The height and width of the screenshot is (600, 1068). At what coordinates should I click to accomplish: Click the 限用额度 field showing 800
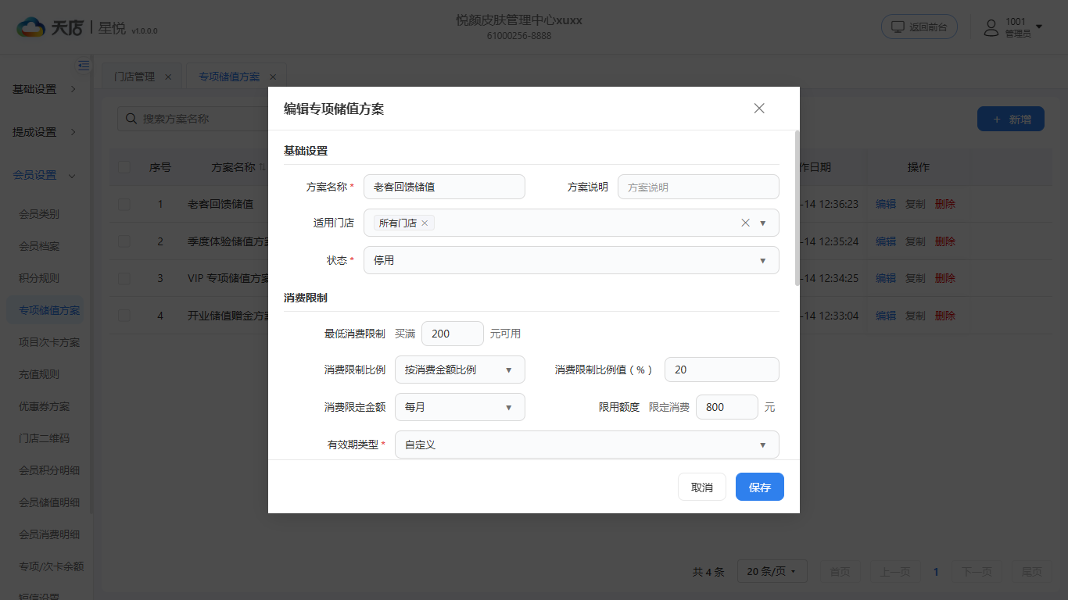click(727, 407)
